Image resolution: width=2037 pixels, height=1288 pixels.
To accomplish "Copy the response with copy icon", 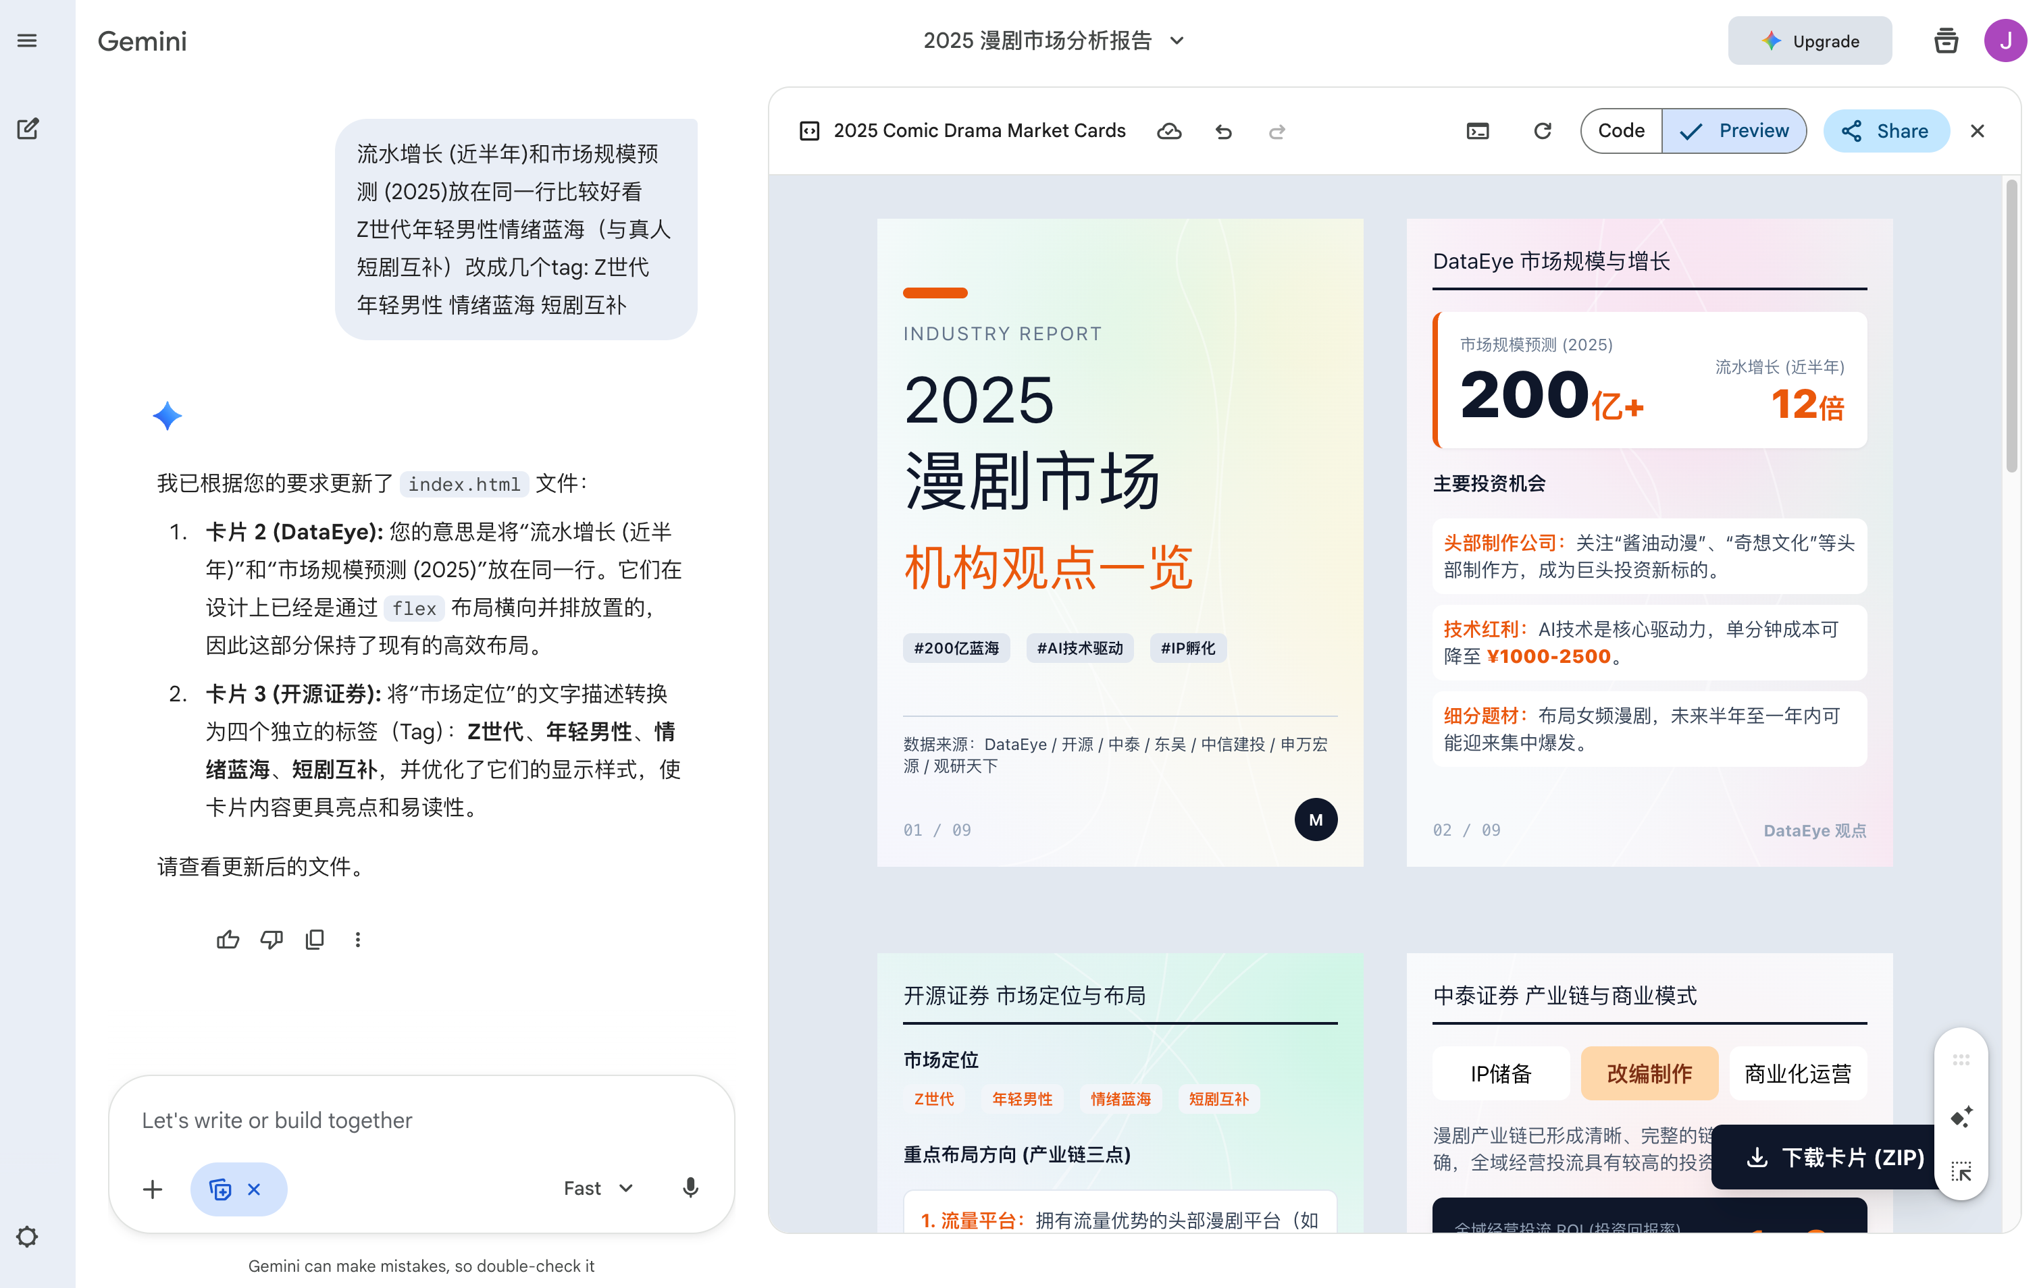I will (x=315, y=940).
